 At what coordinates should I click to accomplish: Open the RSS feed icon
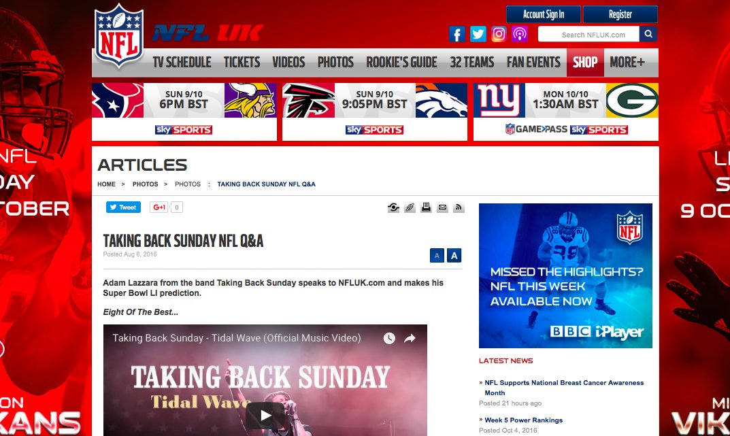[459, 207]
